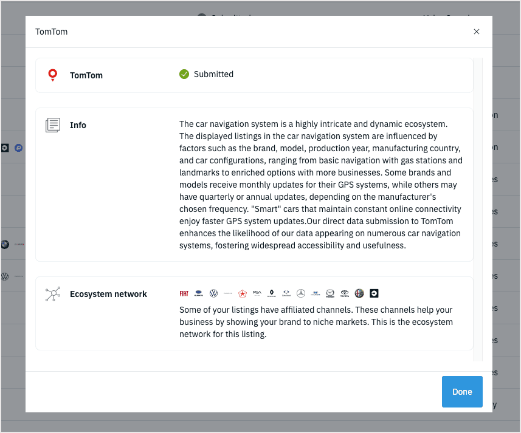Click the Info section document icon

click(x=53, y=125)
